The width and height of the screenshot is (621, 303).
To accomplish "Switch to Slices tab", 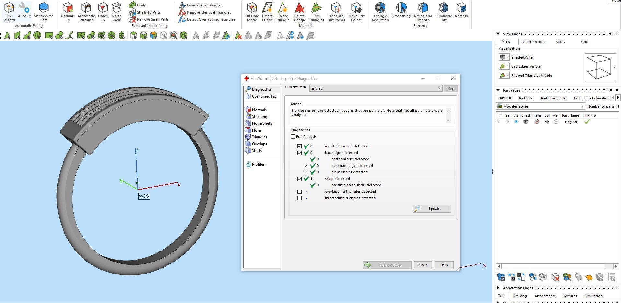I will pos(560,42).
